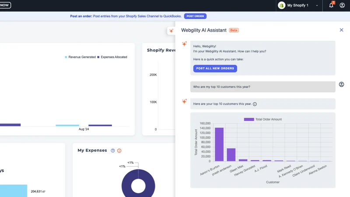Toggle the Revenue Generated legend item
Screen dimensions: 350x197
click(80, 57)
